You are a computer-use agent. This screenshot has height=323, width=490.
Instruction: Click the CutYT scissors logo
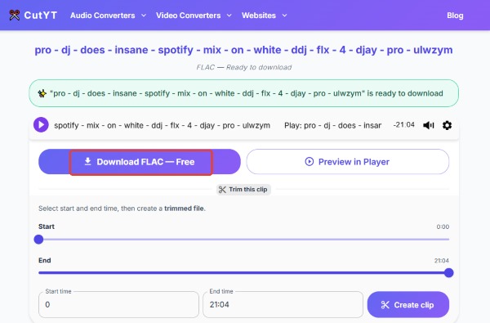point(15,15)
